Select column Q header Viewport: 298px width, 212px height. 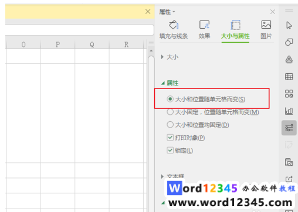(92, 45)
